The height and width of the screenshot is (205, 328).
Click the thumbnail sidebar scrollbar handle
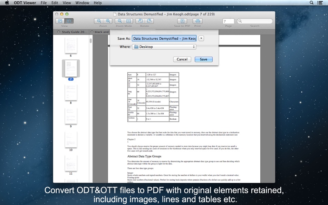pyautogui.click(x=90, y=41)
